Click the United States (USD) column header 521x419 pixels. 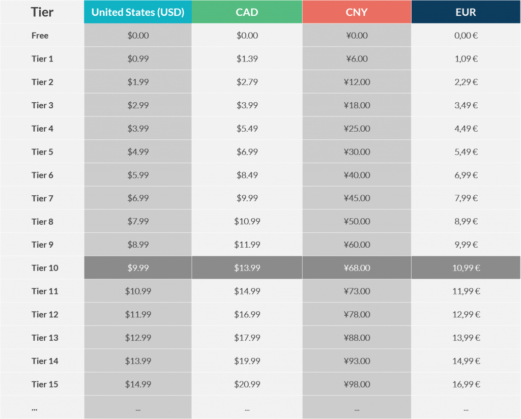pos(138,12)
